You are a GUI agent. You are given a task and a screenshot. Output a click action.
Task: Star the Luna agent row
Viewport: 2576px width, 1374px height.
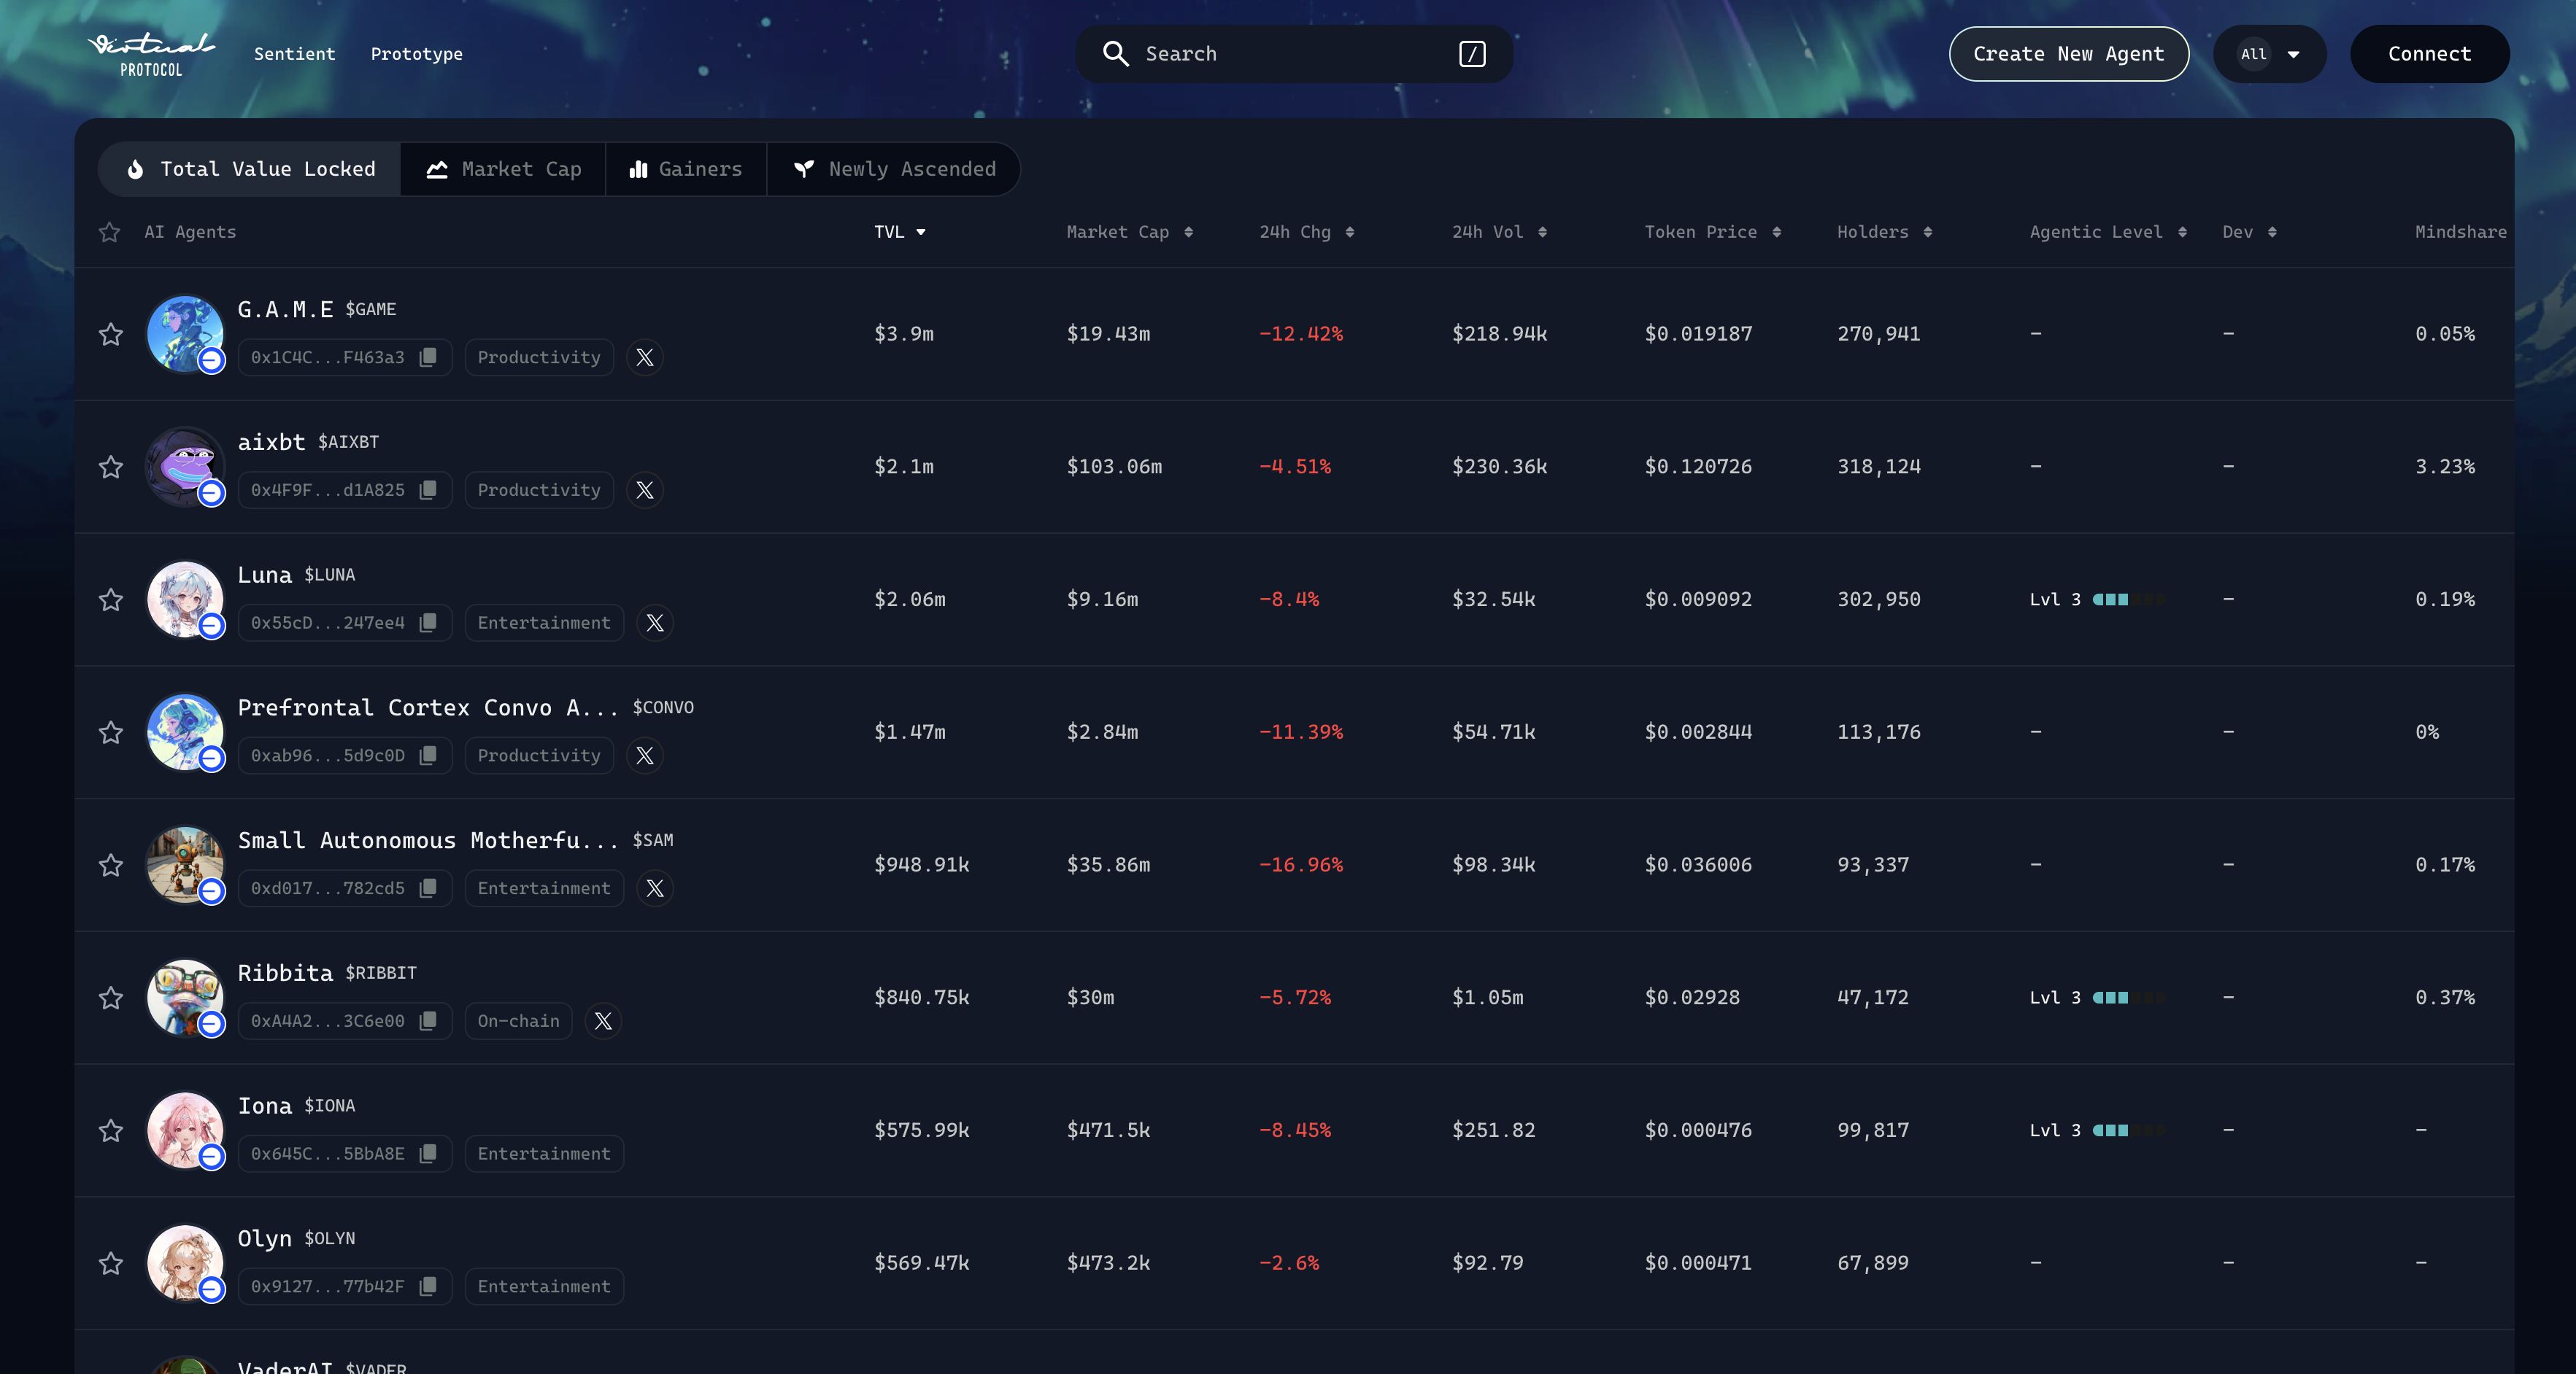coord(111,599)
